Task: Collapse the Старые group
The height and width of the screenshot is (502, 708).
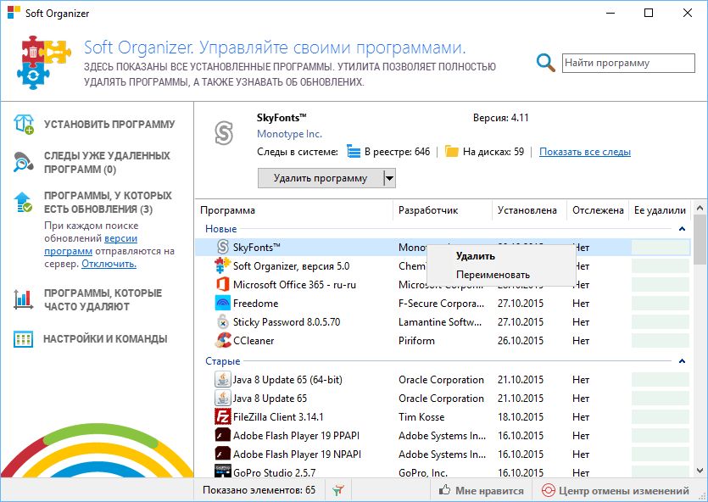Action: [x=682, y=361]
